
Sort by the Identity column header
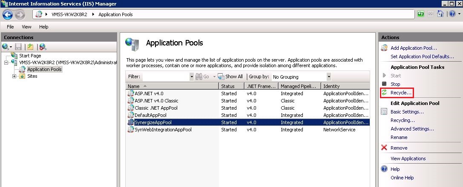[345, 86]
